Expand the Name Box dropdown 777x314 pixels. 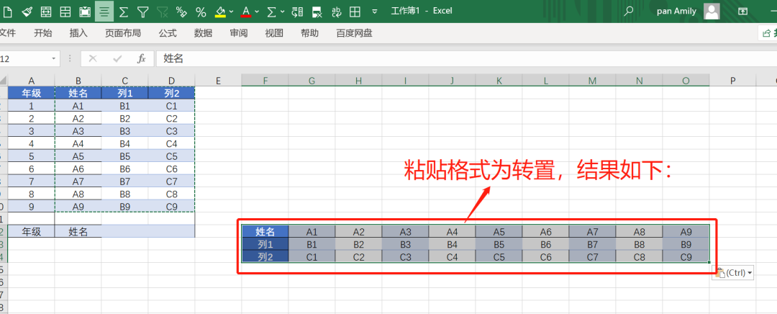tap(53, 58)
